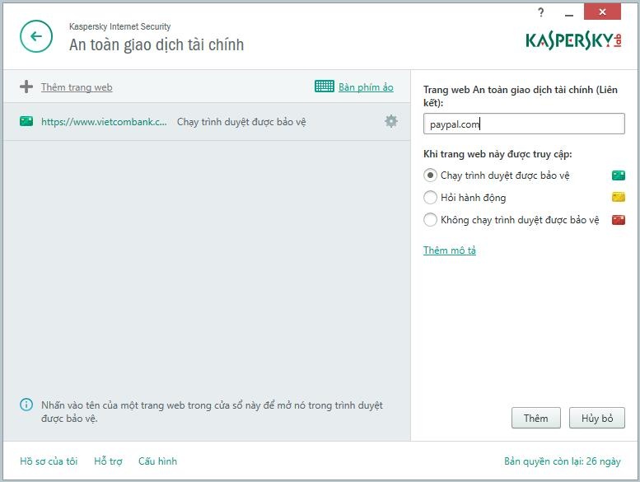Click green card icon beside vietcombank entry
Viewport: 640px width, 482px height.
pyautogui.click(x=26, y=121)
